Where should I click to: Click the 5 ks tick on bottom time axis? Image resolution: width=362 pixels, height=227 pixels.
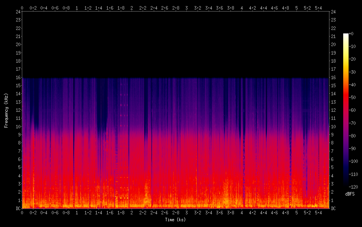click(296, 212)
